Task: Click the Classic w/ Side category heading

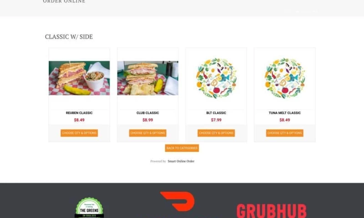Action: [x=69, y=37]
